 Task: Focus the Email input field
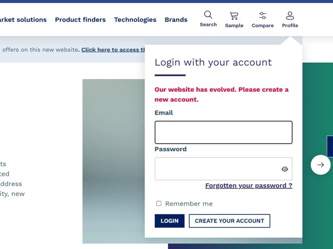[x=223, y=132]
